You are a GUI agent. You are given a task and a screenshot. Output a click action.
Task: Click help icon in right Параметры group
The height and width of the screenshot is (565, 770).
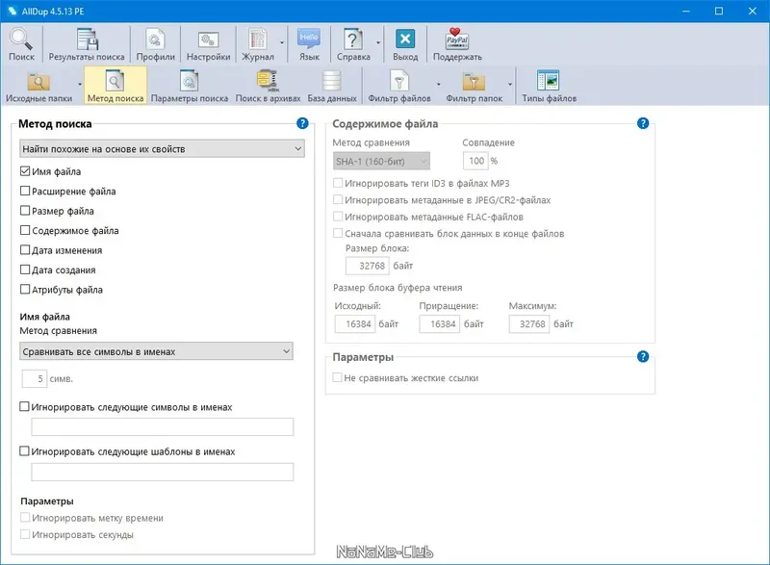point(643,356)
